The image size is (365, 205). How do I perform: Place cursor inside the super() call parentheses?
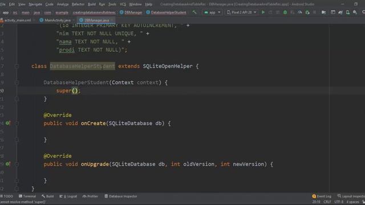point(75,91)
